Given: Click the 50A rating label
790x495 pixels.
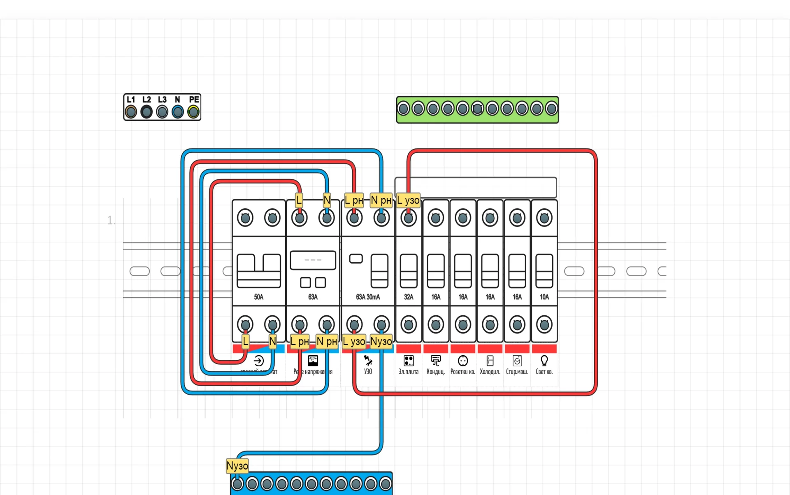Looking at the screenshot, I should click(259, 297).
